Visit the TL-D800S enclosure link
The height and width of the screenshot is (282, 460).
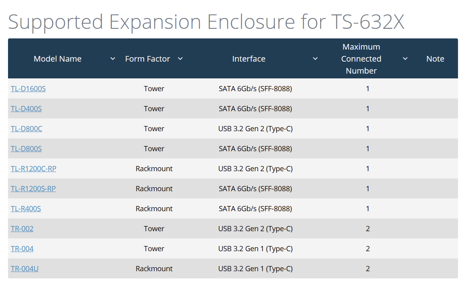(x=26, y=149)
